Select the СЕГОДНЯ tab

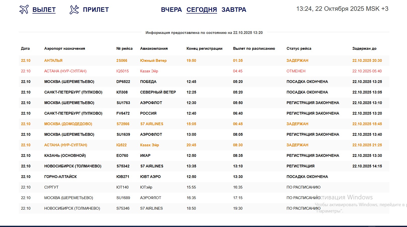(x=201, y=10)
